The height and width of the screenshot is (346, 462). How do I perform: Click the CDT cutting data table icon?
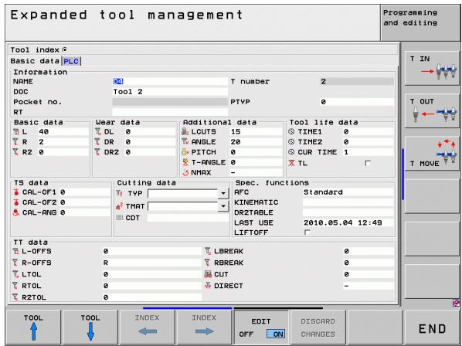click(120, 218)
